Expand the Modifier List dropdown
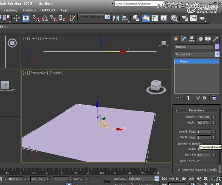The width and height of the screenshot is (222, 185). (217, 54)
